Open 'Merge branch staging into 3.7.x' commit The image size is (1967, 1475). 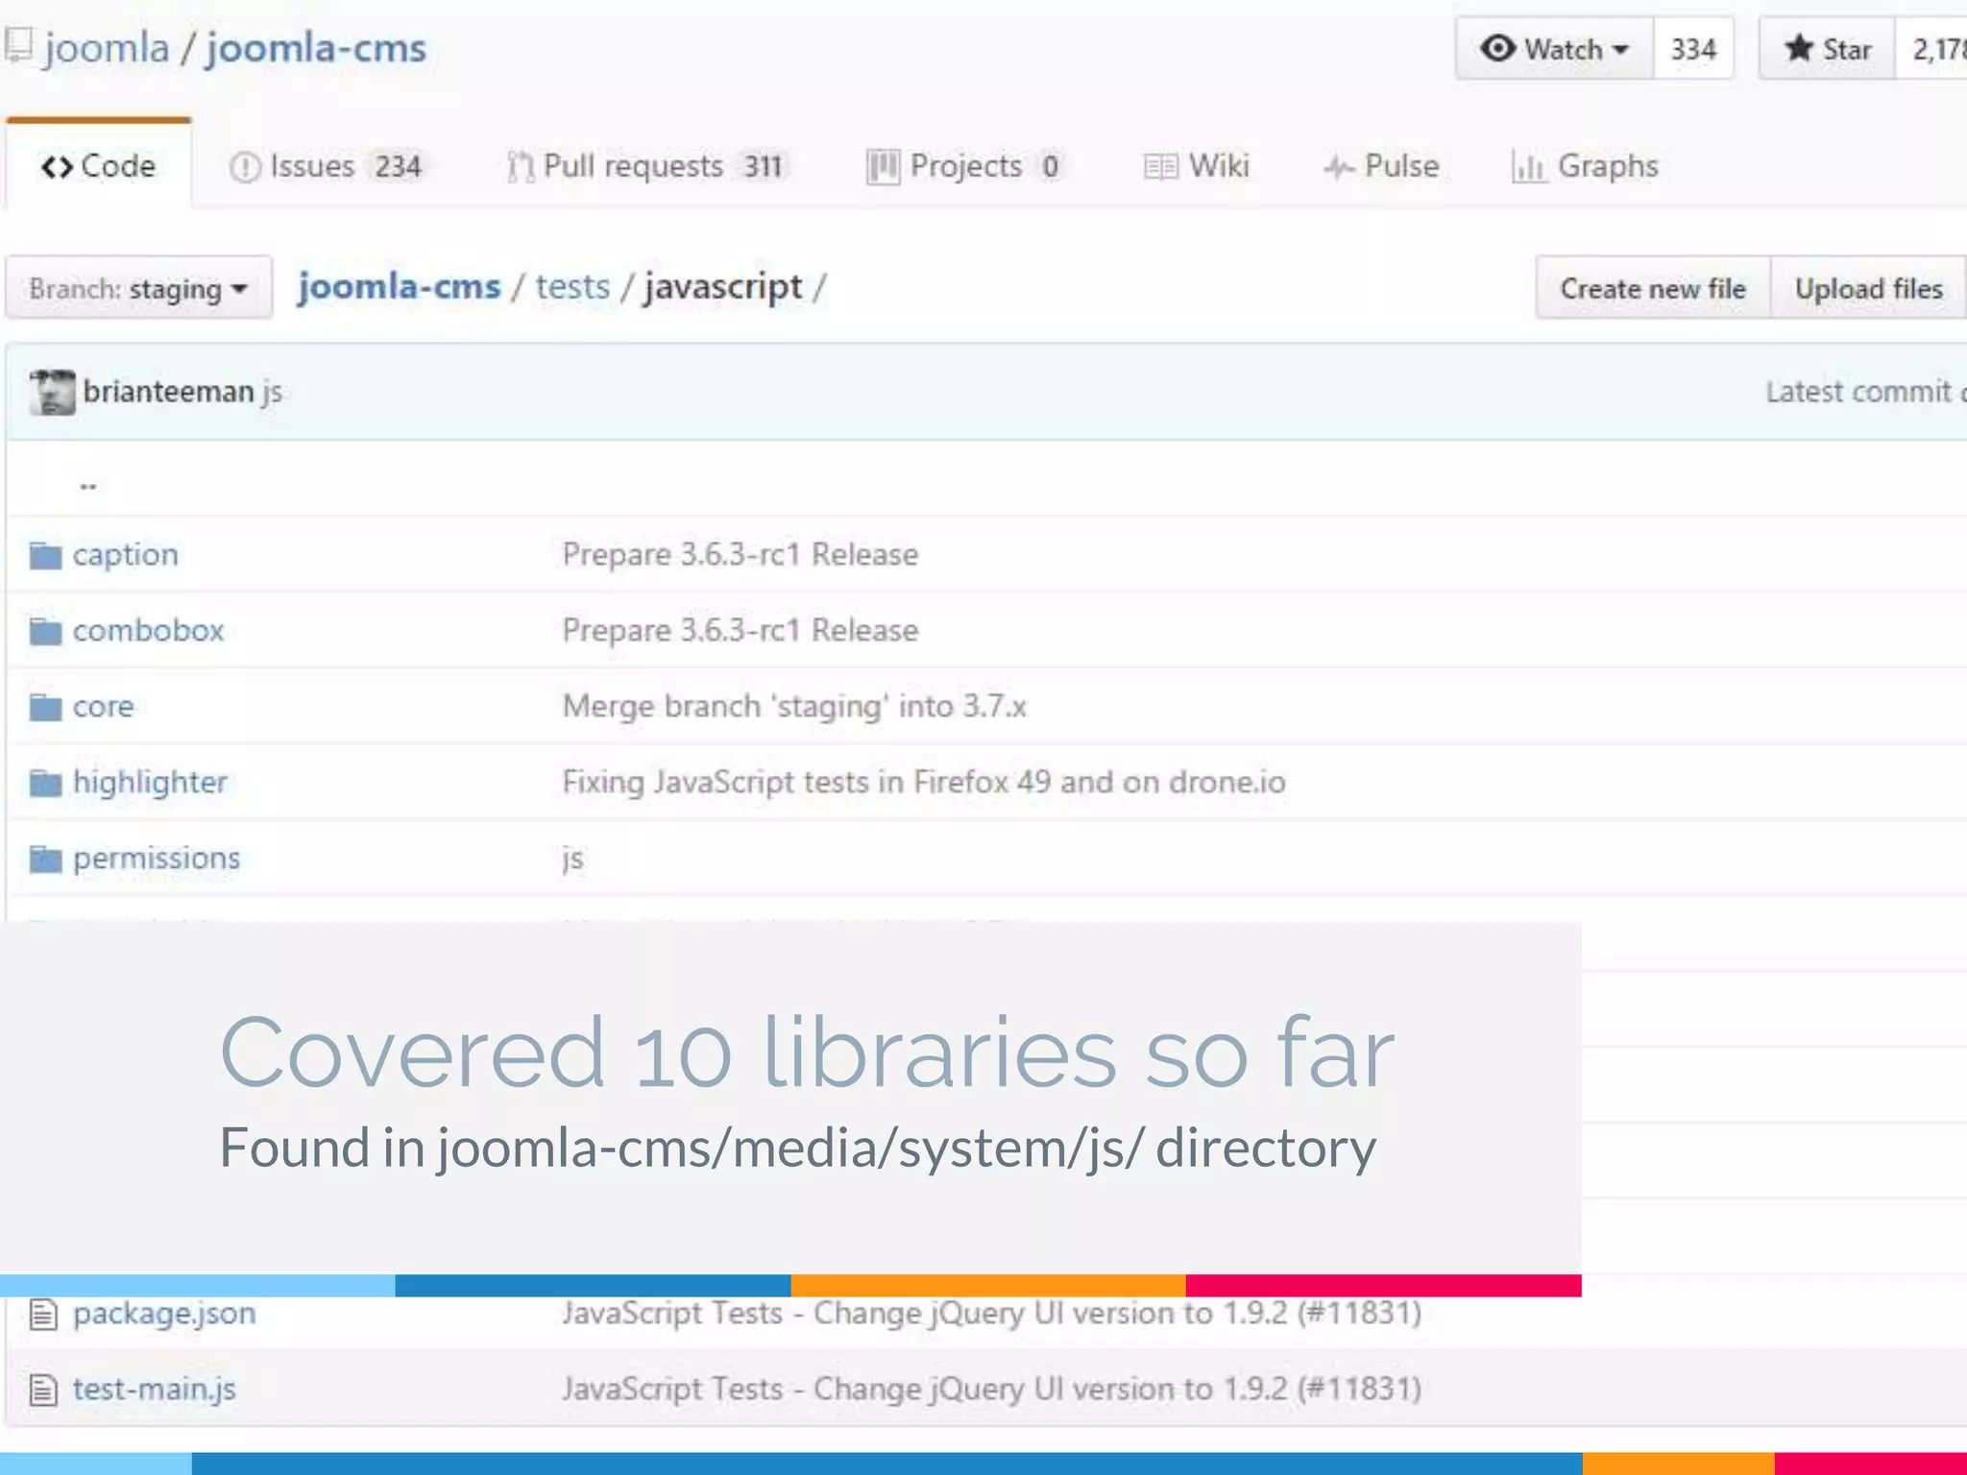pyautogui.click(x=795, y=707)
